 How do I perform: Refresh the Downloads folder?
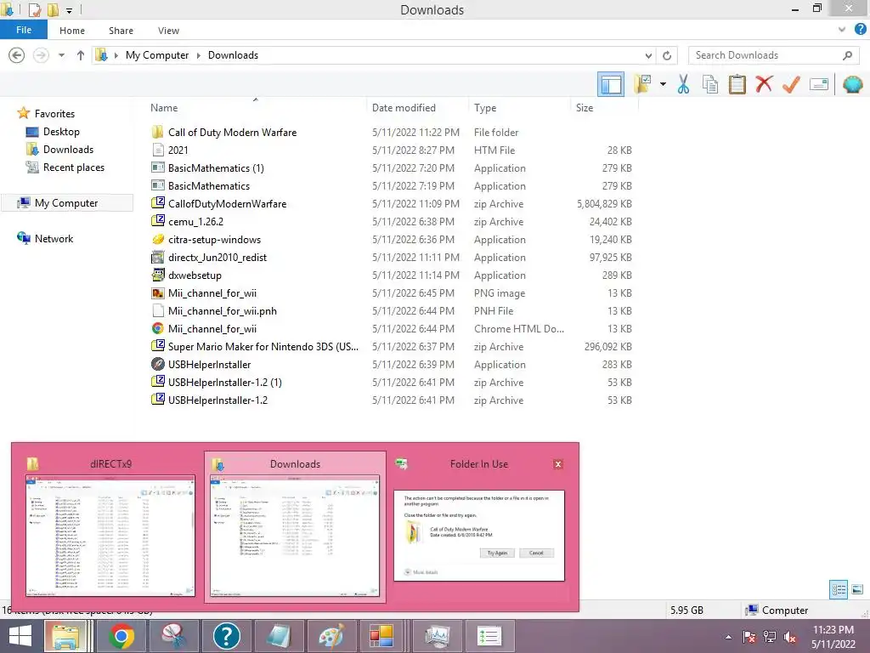pyautogui.click(x=667, y=55)
